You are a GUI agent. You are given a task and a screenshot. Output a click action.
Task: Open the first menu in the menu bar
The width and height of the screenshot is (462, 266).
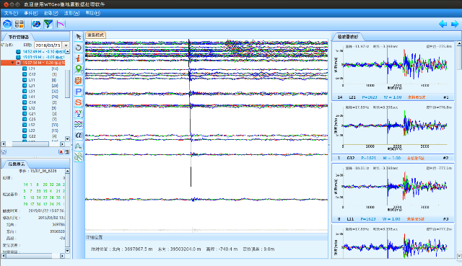coord(12,13)
